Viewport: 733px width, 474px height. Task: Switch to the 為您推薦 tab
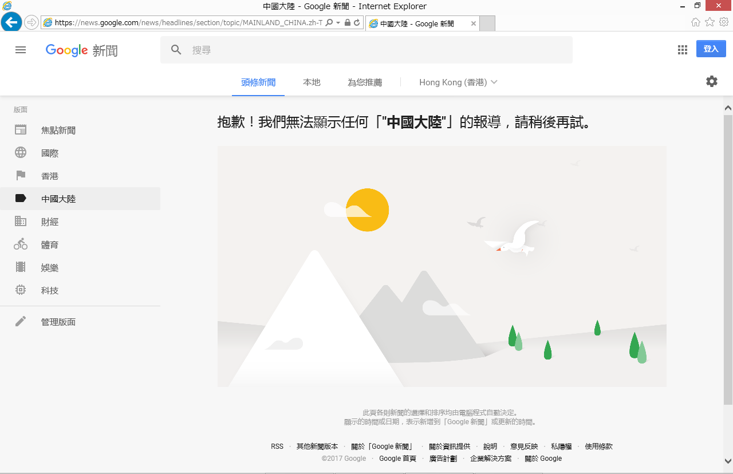tap(365, 82)
